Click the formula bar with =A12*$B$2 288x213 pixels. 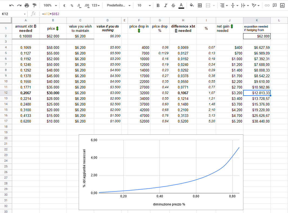(163, 14)
